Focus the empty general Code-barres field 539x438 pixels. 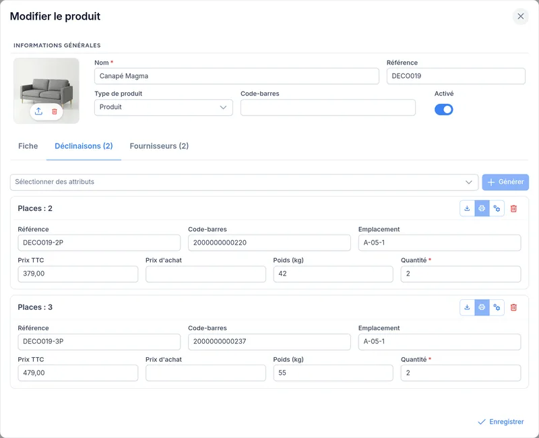(328, 107)
